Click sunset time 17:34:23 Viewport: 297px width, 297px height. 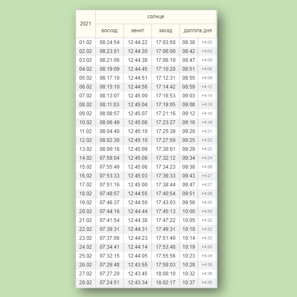point(165,167)
